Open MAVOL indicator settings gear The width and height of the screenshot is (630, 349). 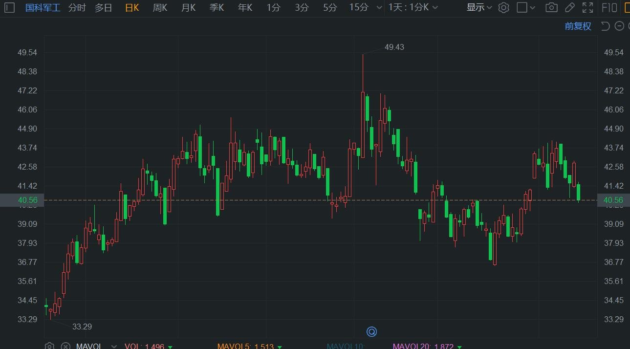pos(49,346)
